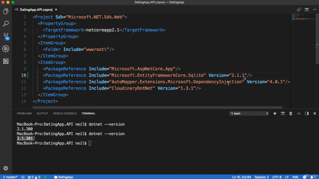Click the '2.1.300' terminal output line
The image size is (319, 179).
pyautogui.click(x=25, y=129)
